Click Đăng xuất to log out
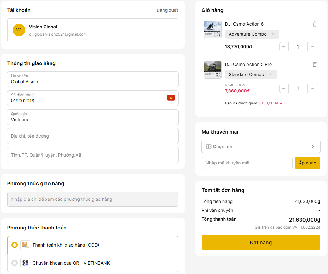 click(167, 10)
